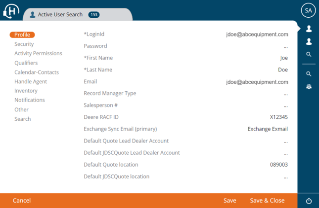Go to Activity Permissions section
This screenshot has height=208, width=319.
[38, 53]
